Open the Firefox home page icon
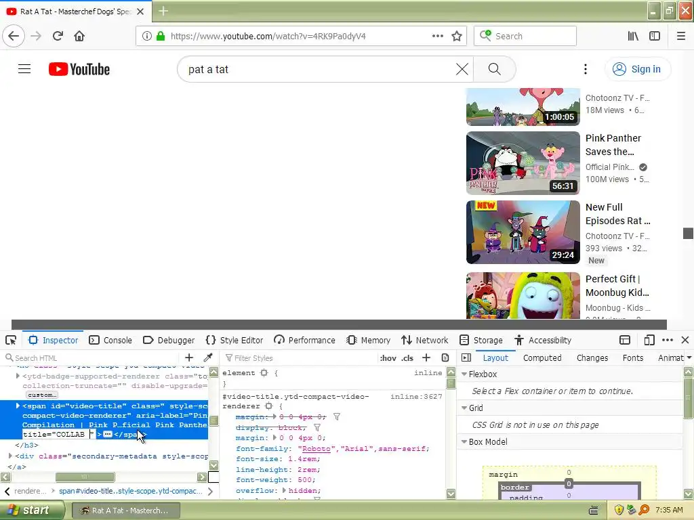 79,36
